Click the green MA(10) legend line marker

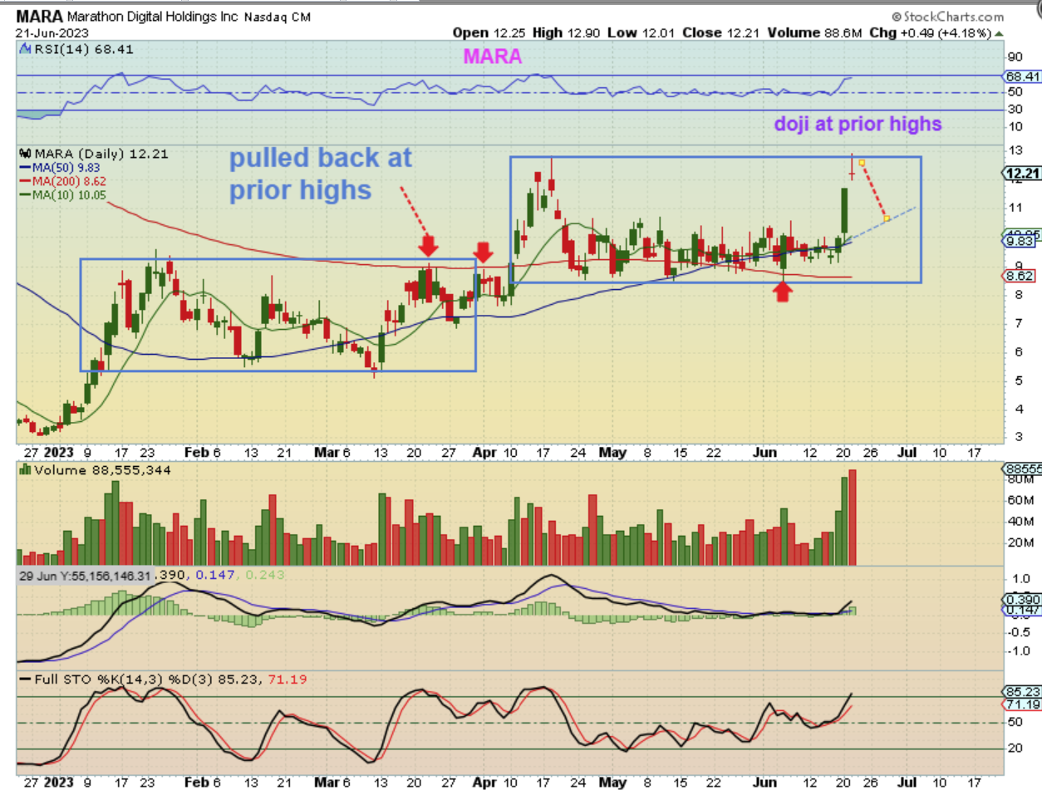23,194
